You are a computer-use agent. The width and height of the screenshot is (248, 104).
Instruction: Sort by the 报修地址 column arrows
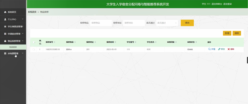[x=95, y=42]
